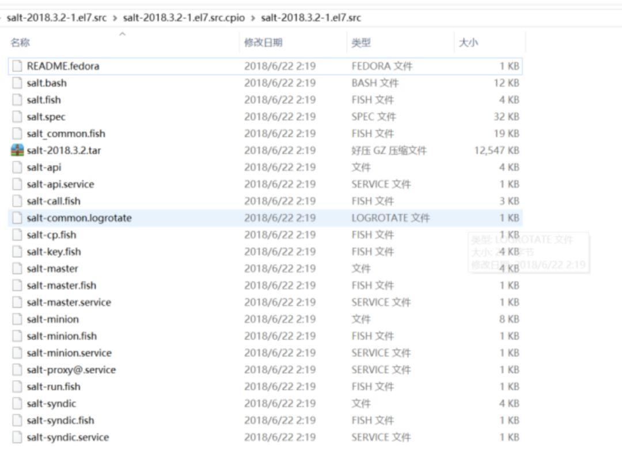
Task: Click the salt-api.service file icon
Action: click(x=17, y=184)
